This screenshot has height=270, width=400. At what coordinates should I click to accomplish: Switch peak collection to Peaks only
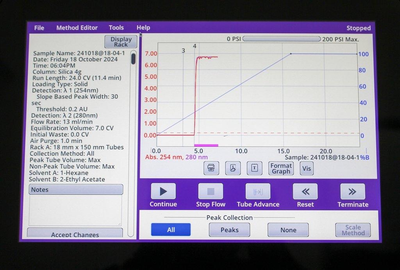click(x=229, y=230)
